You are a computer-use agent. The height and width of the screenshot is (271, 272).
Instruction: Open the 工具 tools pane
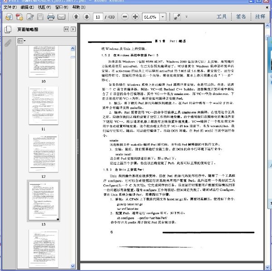[x=222, y=17]
